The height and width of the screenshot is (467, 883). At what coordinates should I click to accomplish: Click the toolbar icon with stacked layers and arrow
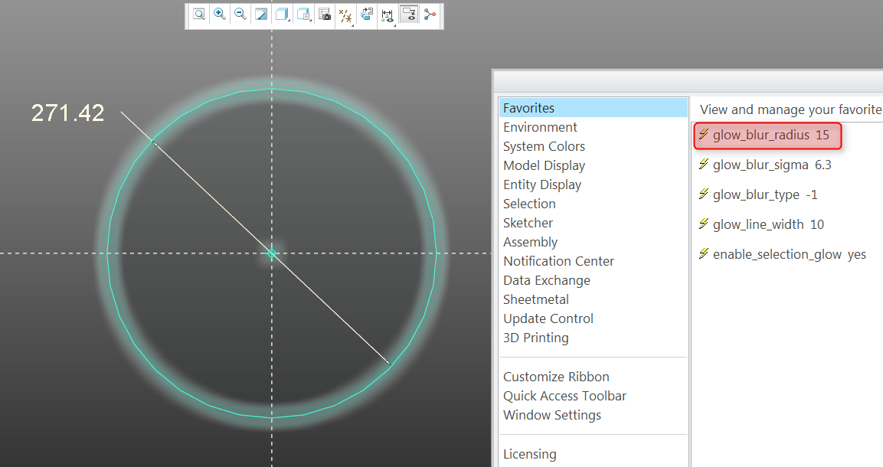coord(367,14)
